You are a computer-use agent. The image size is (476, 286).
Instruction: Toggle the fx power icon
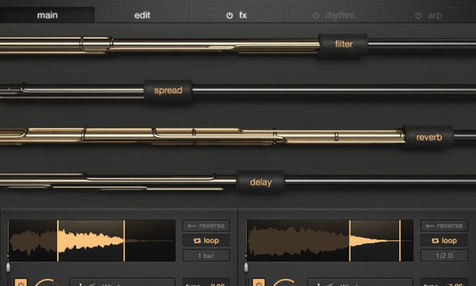[230, 15]
